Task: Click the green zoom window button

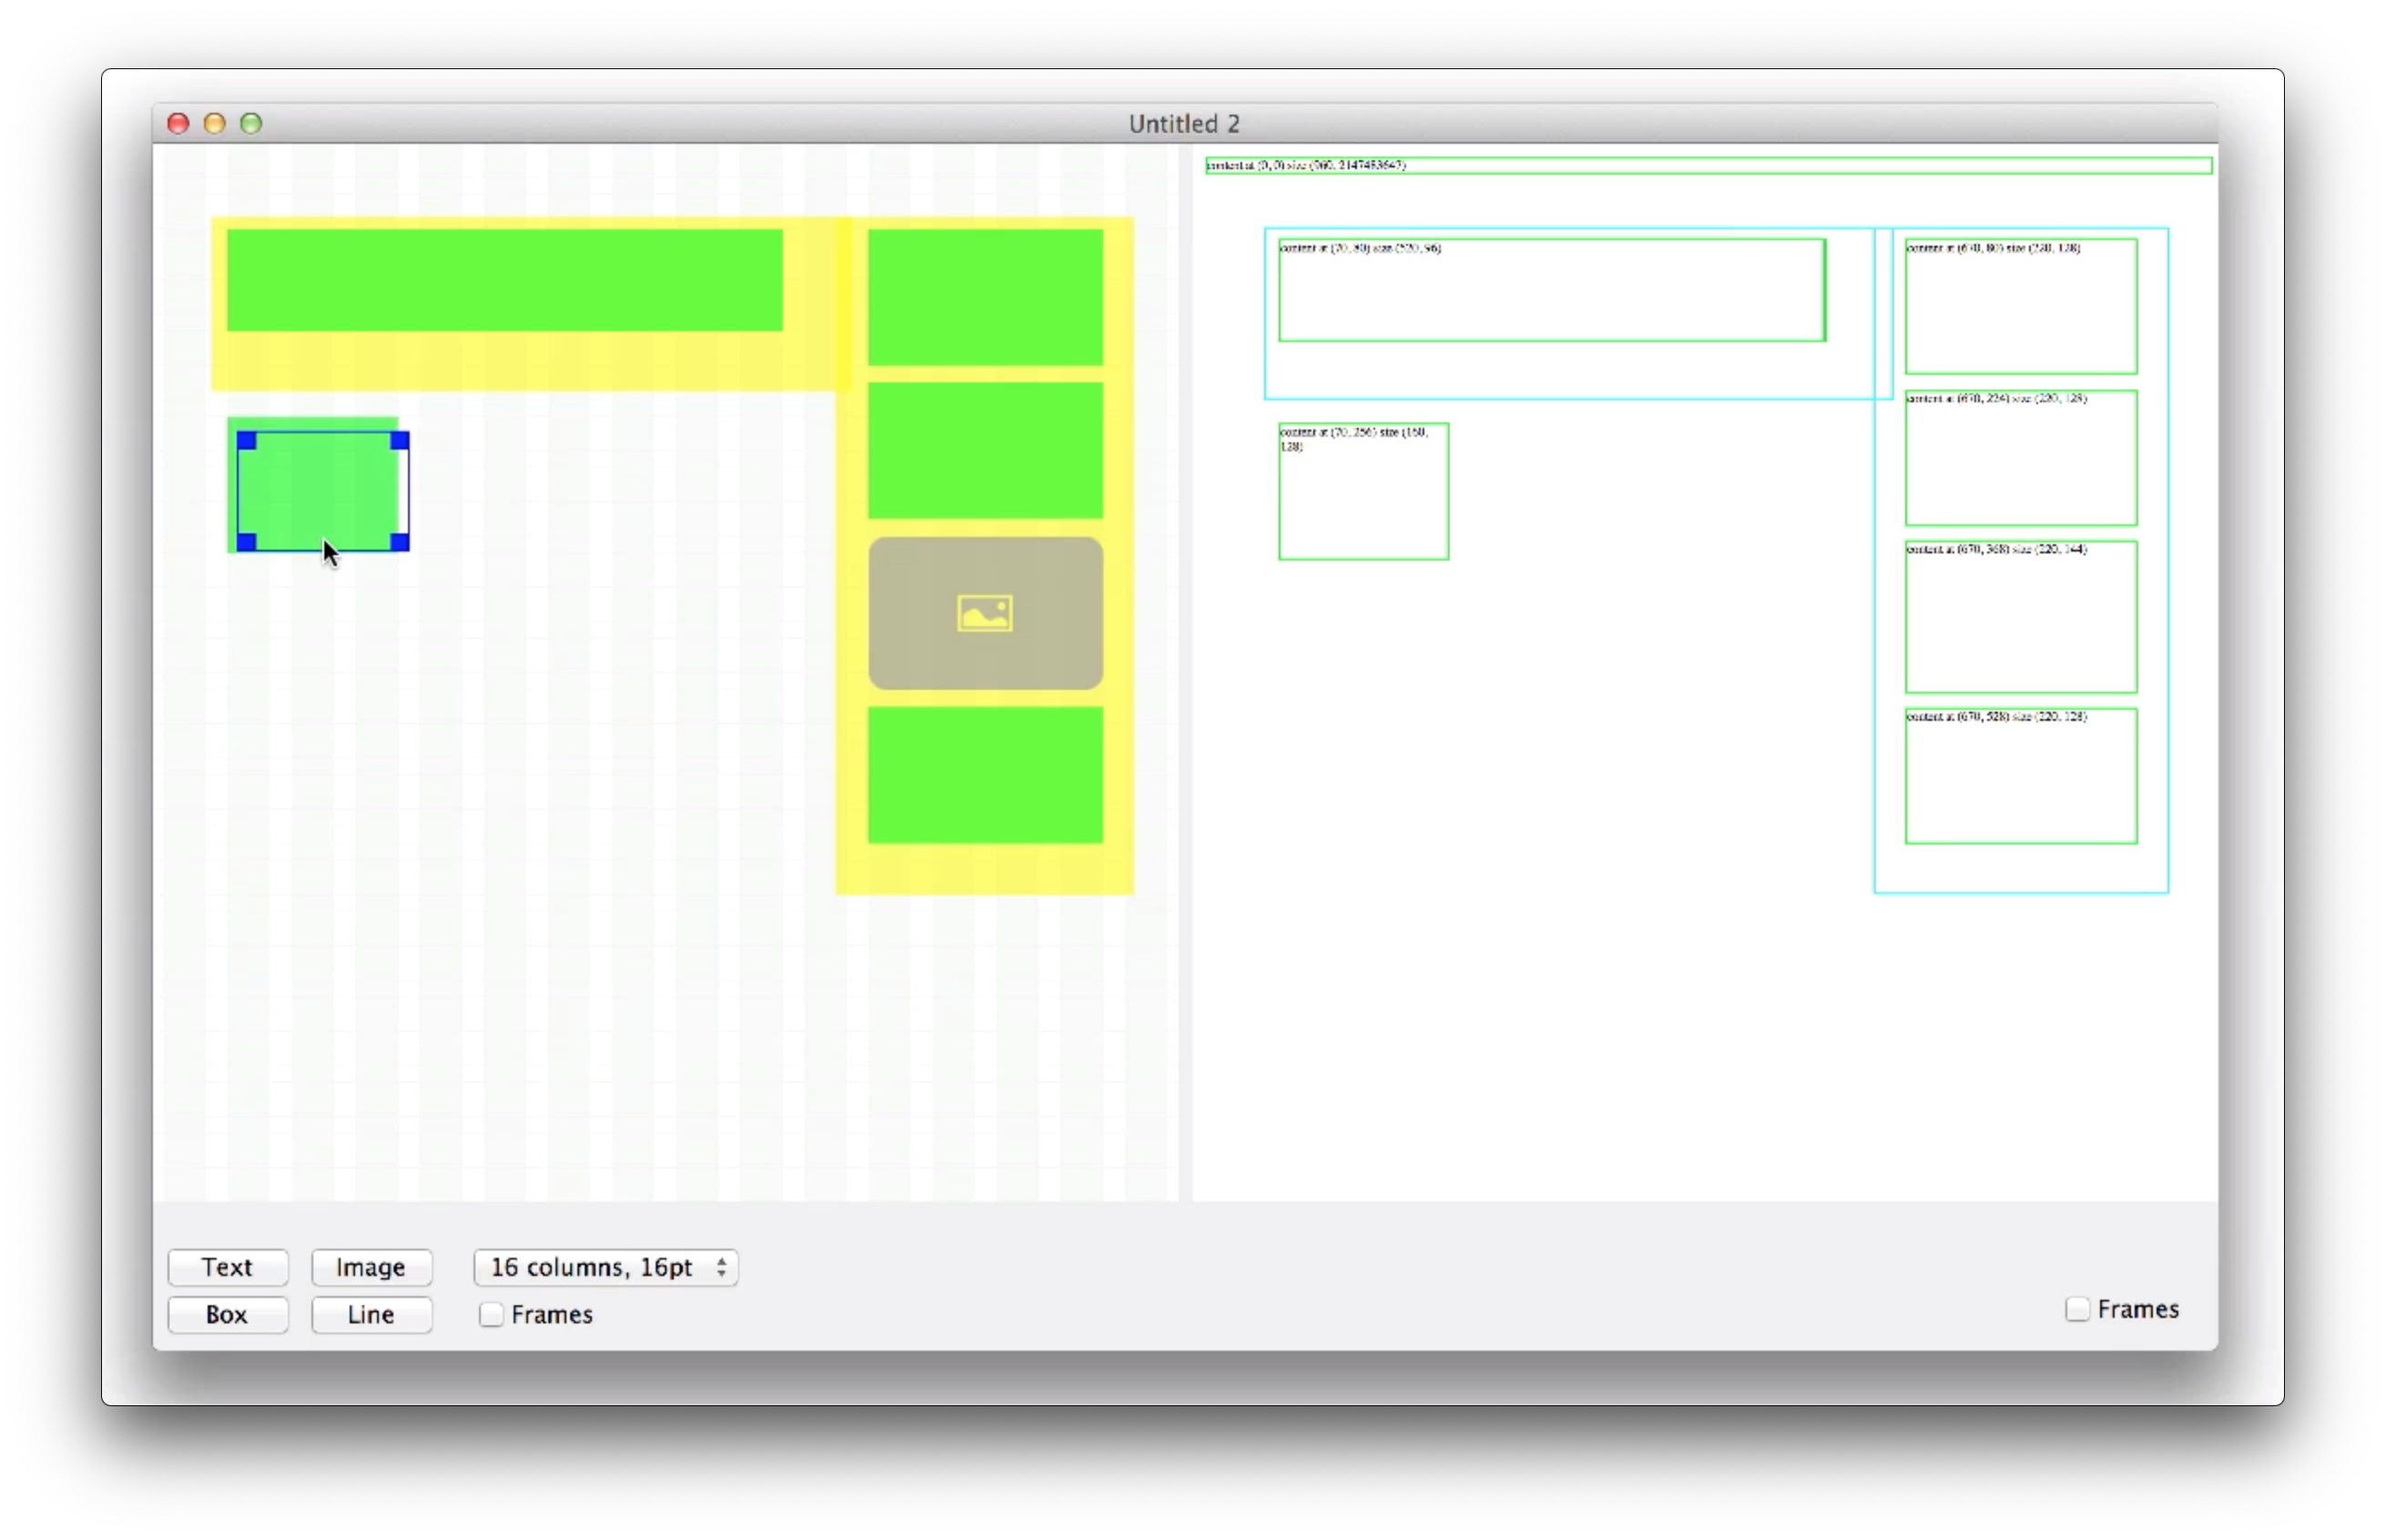Action: click(251, 123)
